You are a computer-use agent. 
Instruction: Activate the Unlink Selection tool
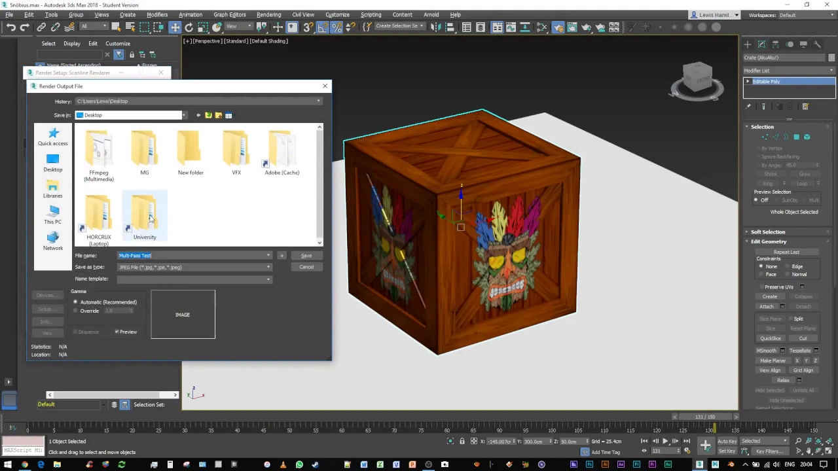click(55, 27)
